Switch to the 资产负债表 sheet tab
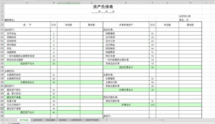The image size is (215, 124). pos(24,120)
